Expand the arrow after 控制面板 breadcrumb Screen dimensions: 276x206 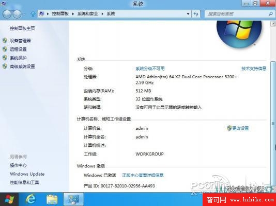point(73,14)
